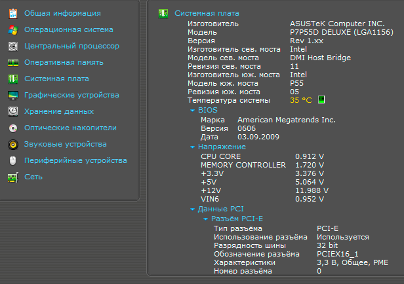Viewport: 404px width, 284px height.
Task: Select Системная плата in the sidebar
Action: [56, 79]
